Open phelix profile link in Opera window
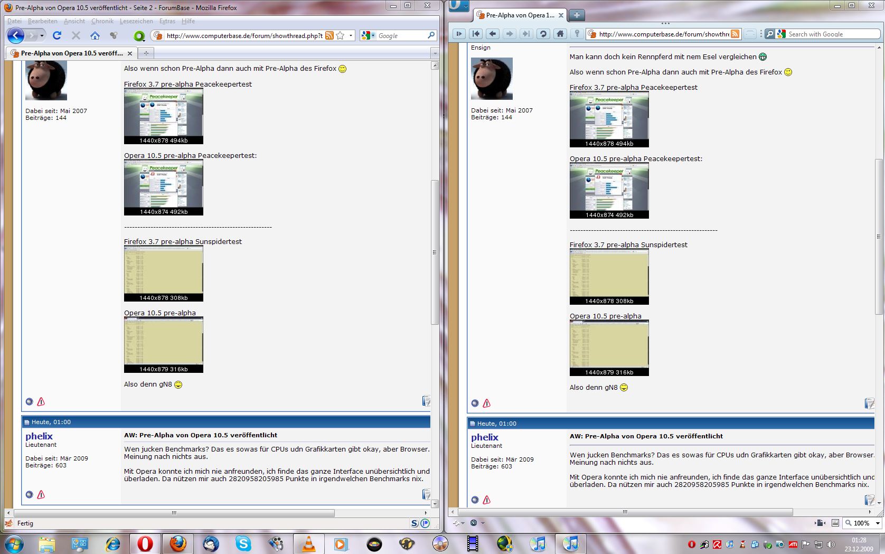This screenshot has height=554, width=885. pyautogui.click(x=485, y=437)
